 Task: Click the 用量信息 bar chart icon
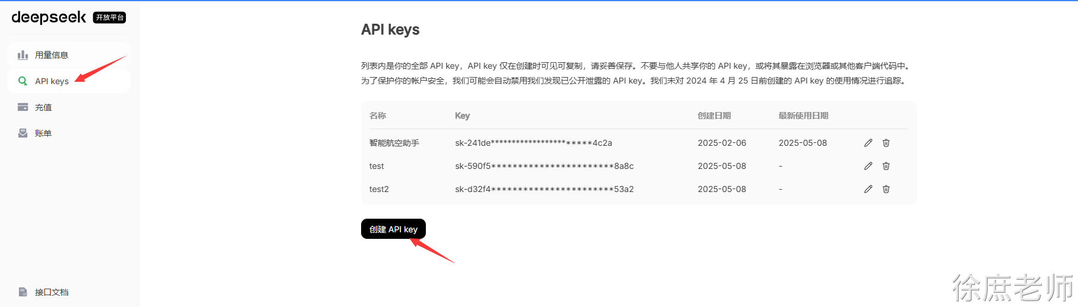click(23, 55)
